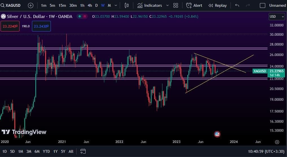
Task: Open the Go to date calendar icon
Action: coord(83,151)
